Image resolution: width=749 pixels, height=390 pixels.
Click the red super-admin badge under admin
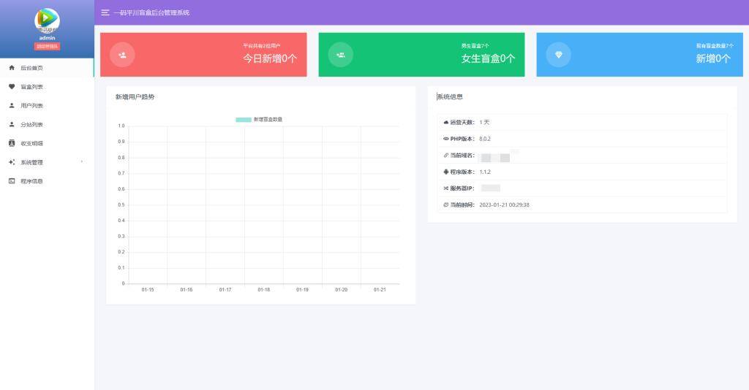click(x=47, y=46)
